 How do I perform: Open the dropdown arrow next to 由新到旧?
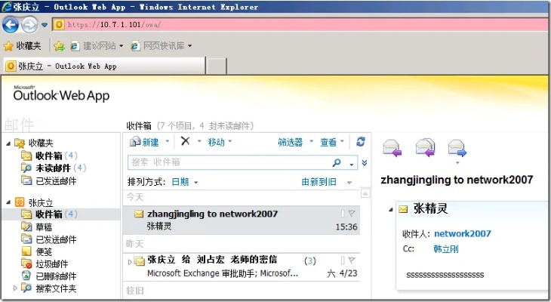click(349, 183)
